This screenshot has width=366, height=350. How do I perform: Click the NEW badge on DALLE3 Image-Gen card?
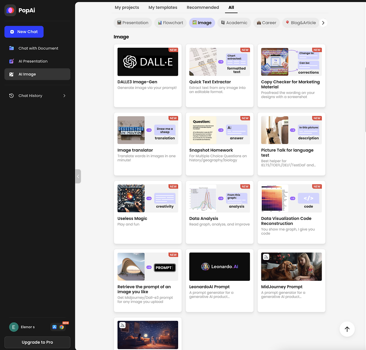tap(173, 50)
